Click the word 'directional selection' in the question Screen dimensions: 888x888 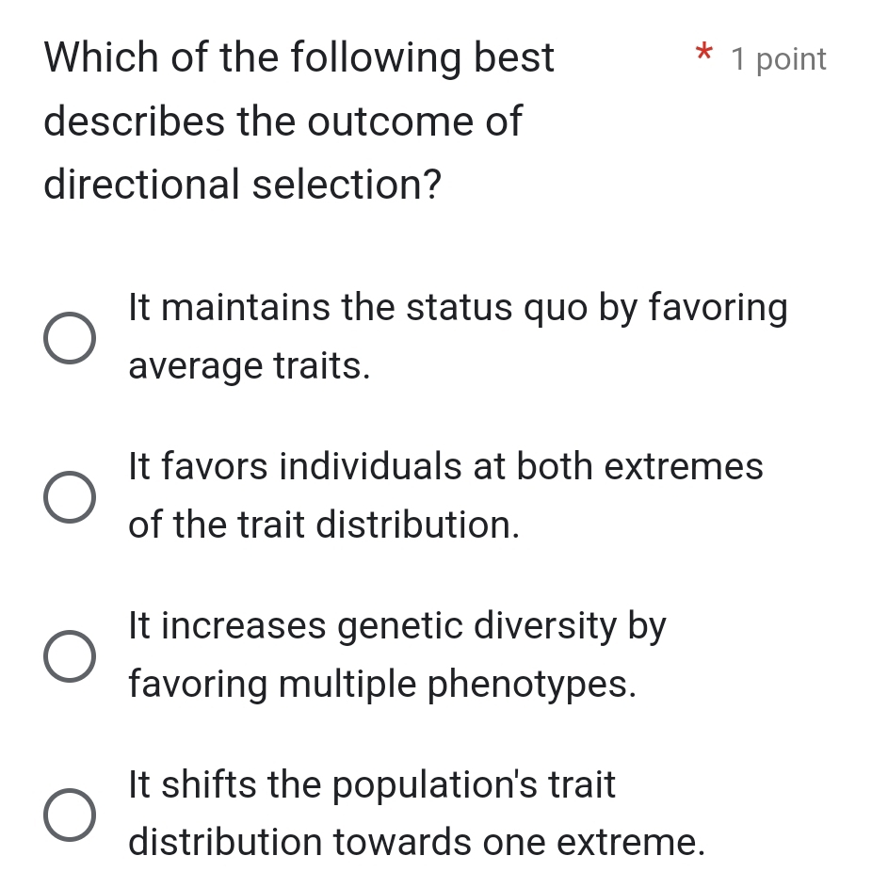tap(242, 185)
